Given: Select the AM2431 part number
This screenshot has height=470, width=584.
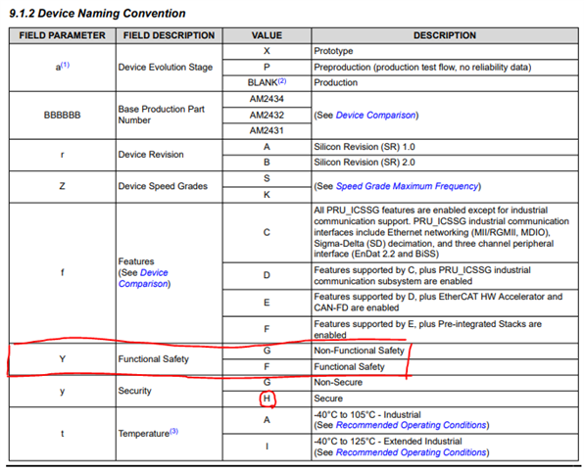Looking at the screenshot, I should click(267, 130).
